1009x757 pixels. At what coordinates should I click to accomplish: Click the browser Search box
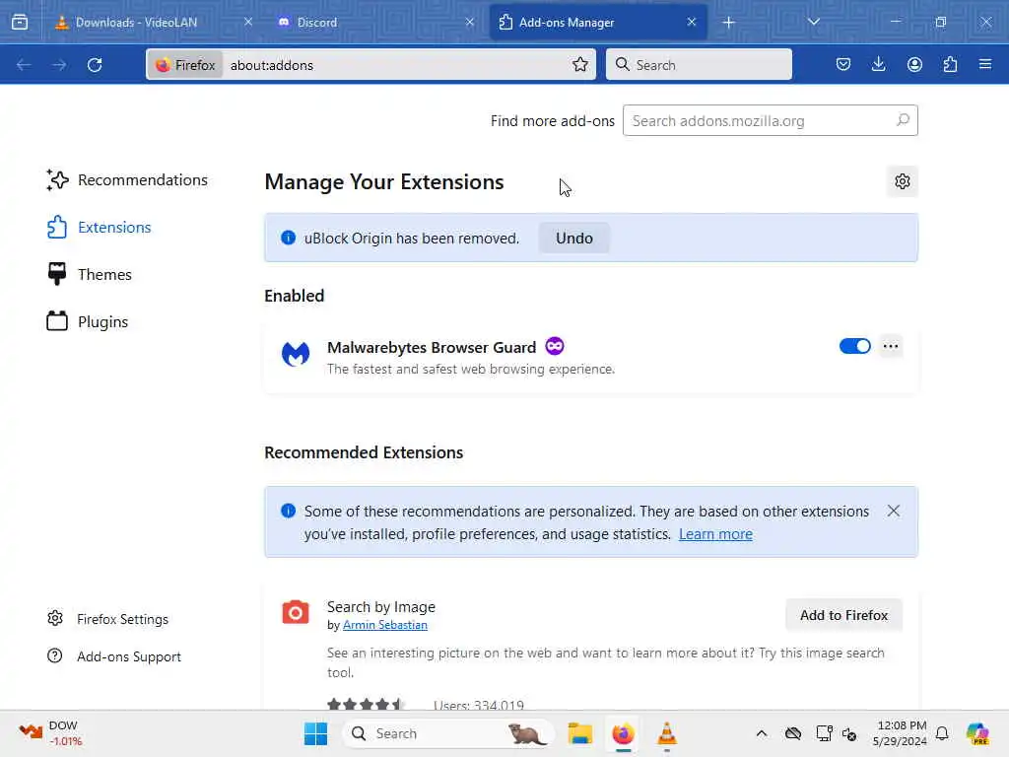coord(699,64)
